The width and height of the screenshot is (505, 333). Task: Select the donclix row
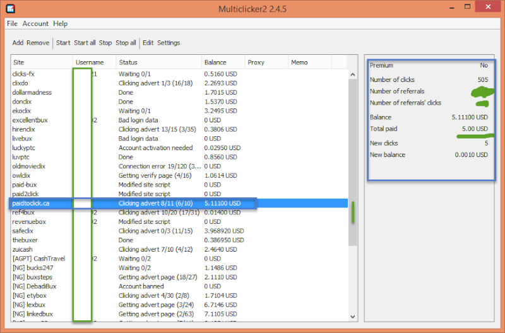pyautogui.click(x=179, y=102)
